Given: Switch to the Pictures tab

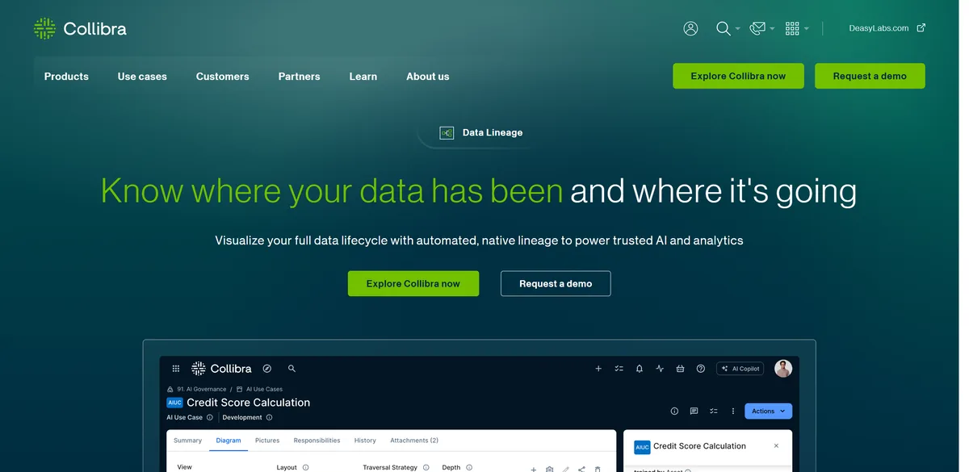Looking at the screenshot, I should click(267, 441).
